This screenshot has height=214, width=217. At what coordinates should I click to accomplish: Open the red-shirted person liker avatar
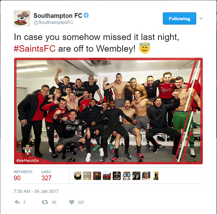click(x=146, y=175)
